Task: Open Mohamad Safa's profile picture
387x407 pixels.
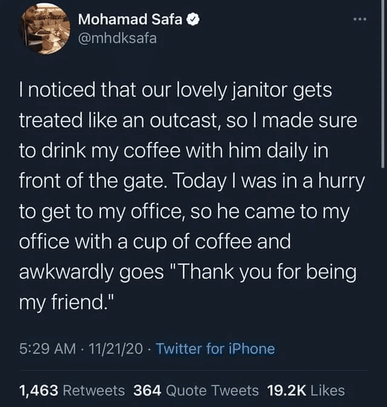Action: coord(45,28)
